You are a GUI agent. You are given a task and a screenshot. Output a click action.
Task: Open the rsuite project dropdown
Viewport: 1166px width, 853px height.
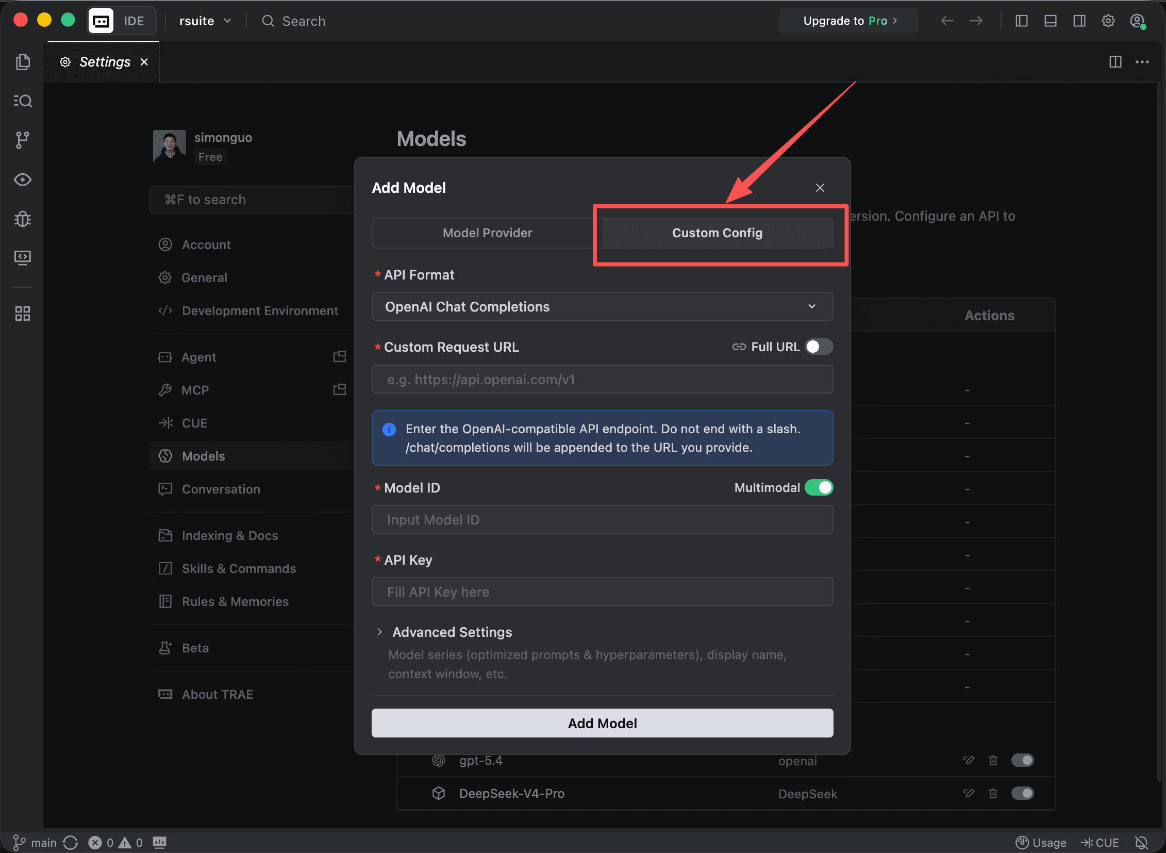[x=205, y=21]
